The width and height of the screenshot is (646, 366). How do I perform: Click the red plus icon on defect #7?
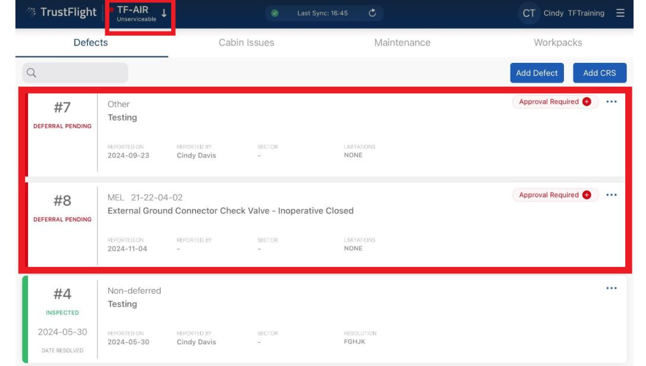coord(587,102)
